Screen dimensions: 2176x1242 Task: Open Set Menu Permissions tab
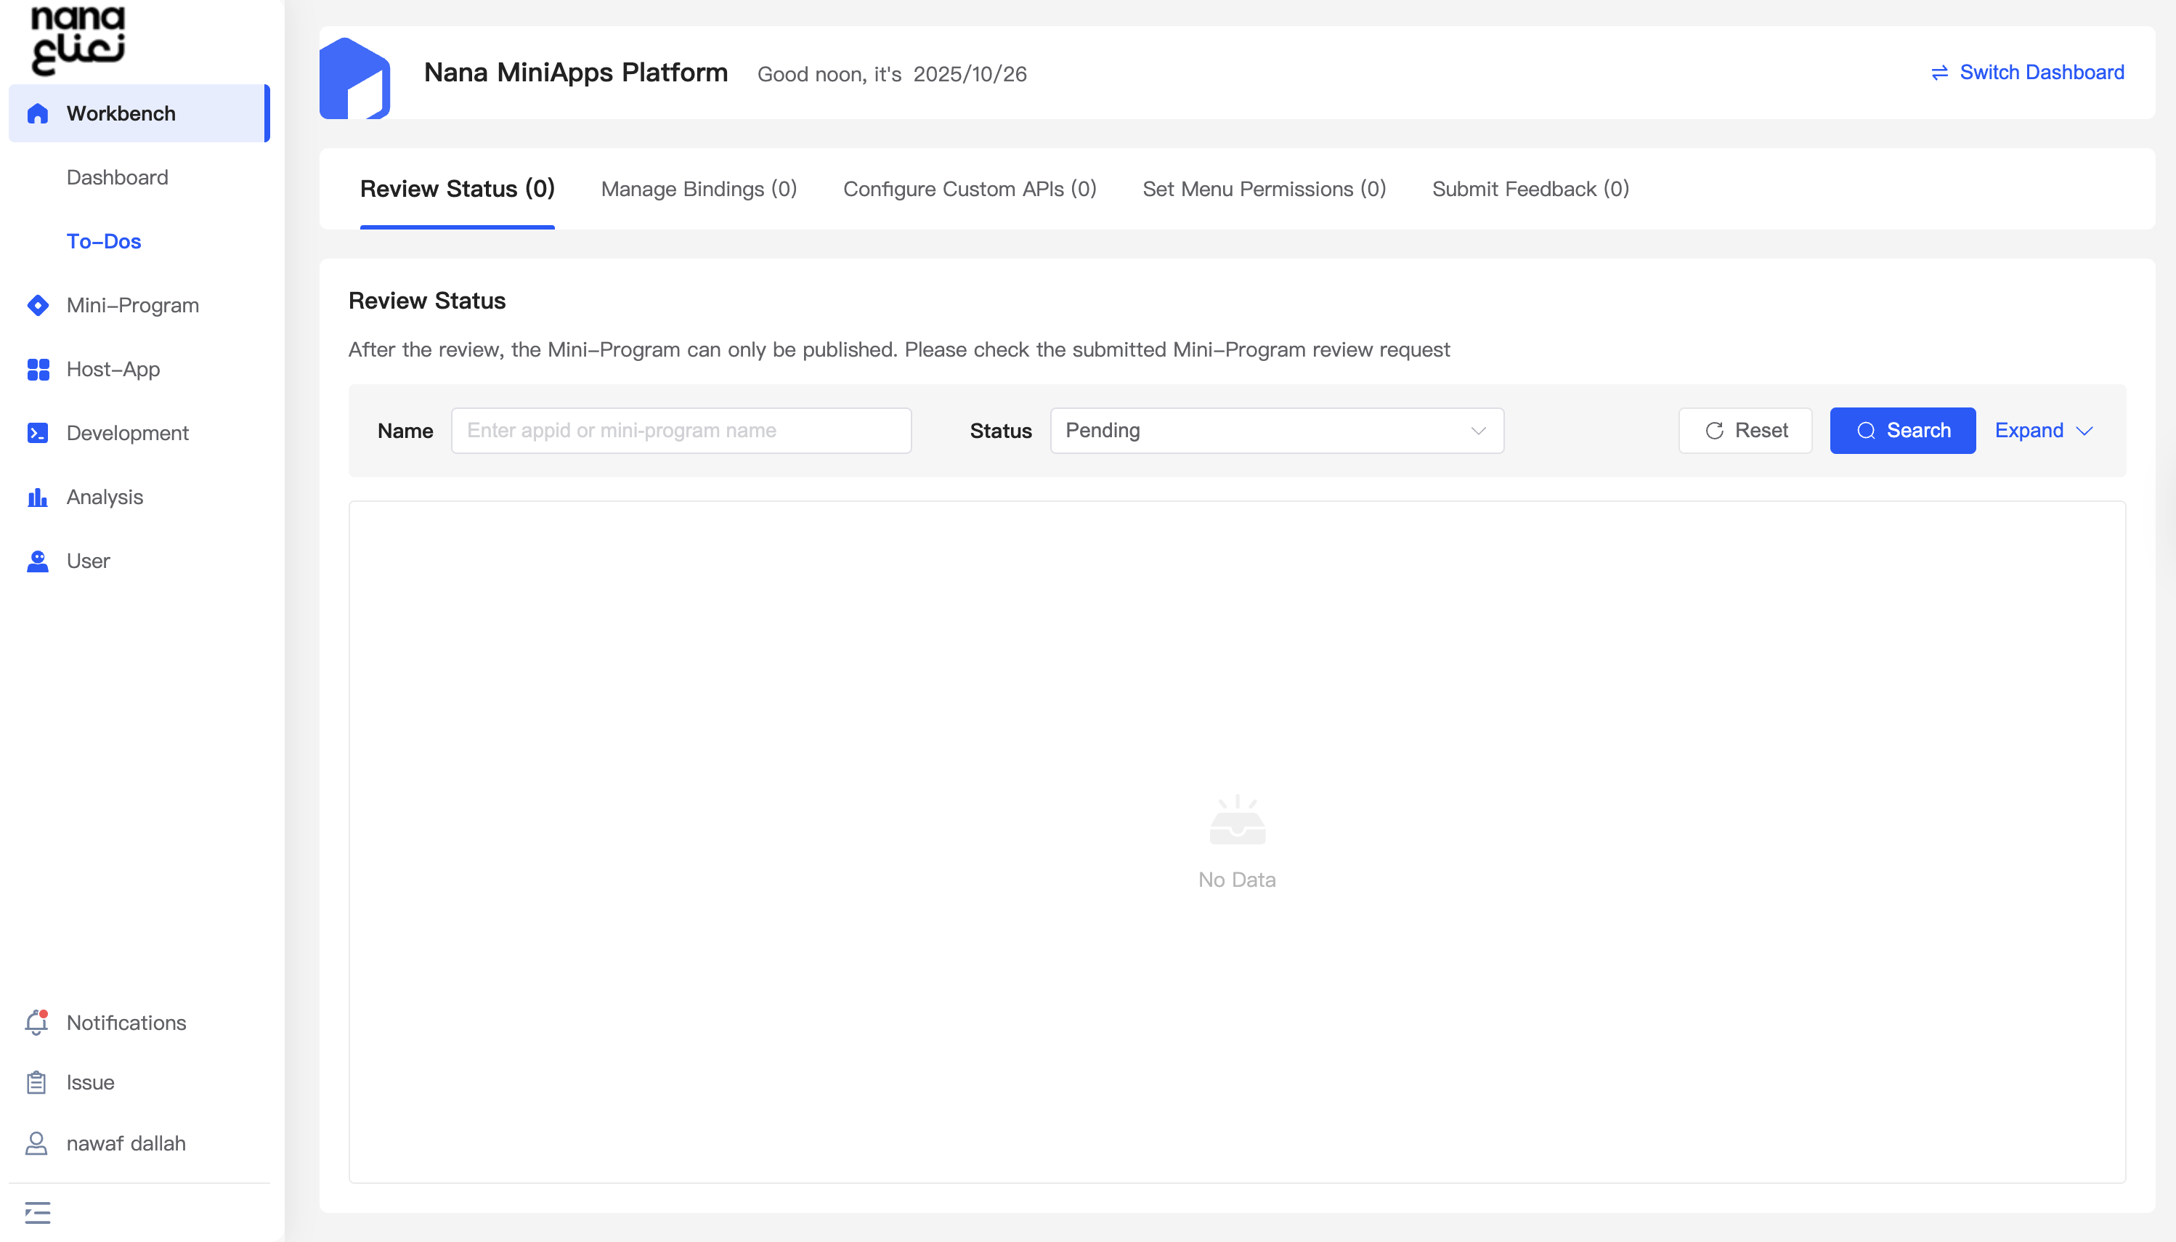tap(1263, 190)
